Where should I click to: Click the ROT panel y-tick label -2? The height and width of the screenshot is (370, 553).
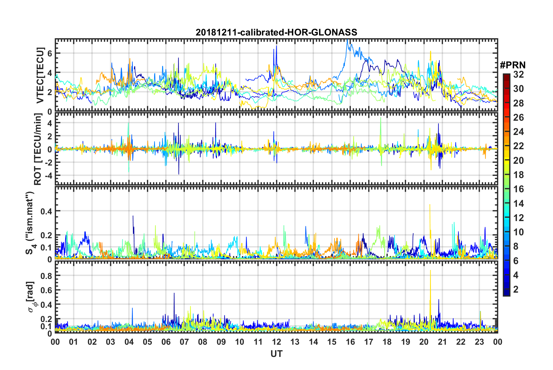point(48,163)
